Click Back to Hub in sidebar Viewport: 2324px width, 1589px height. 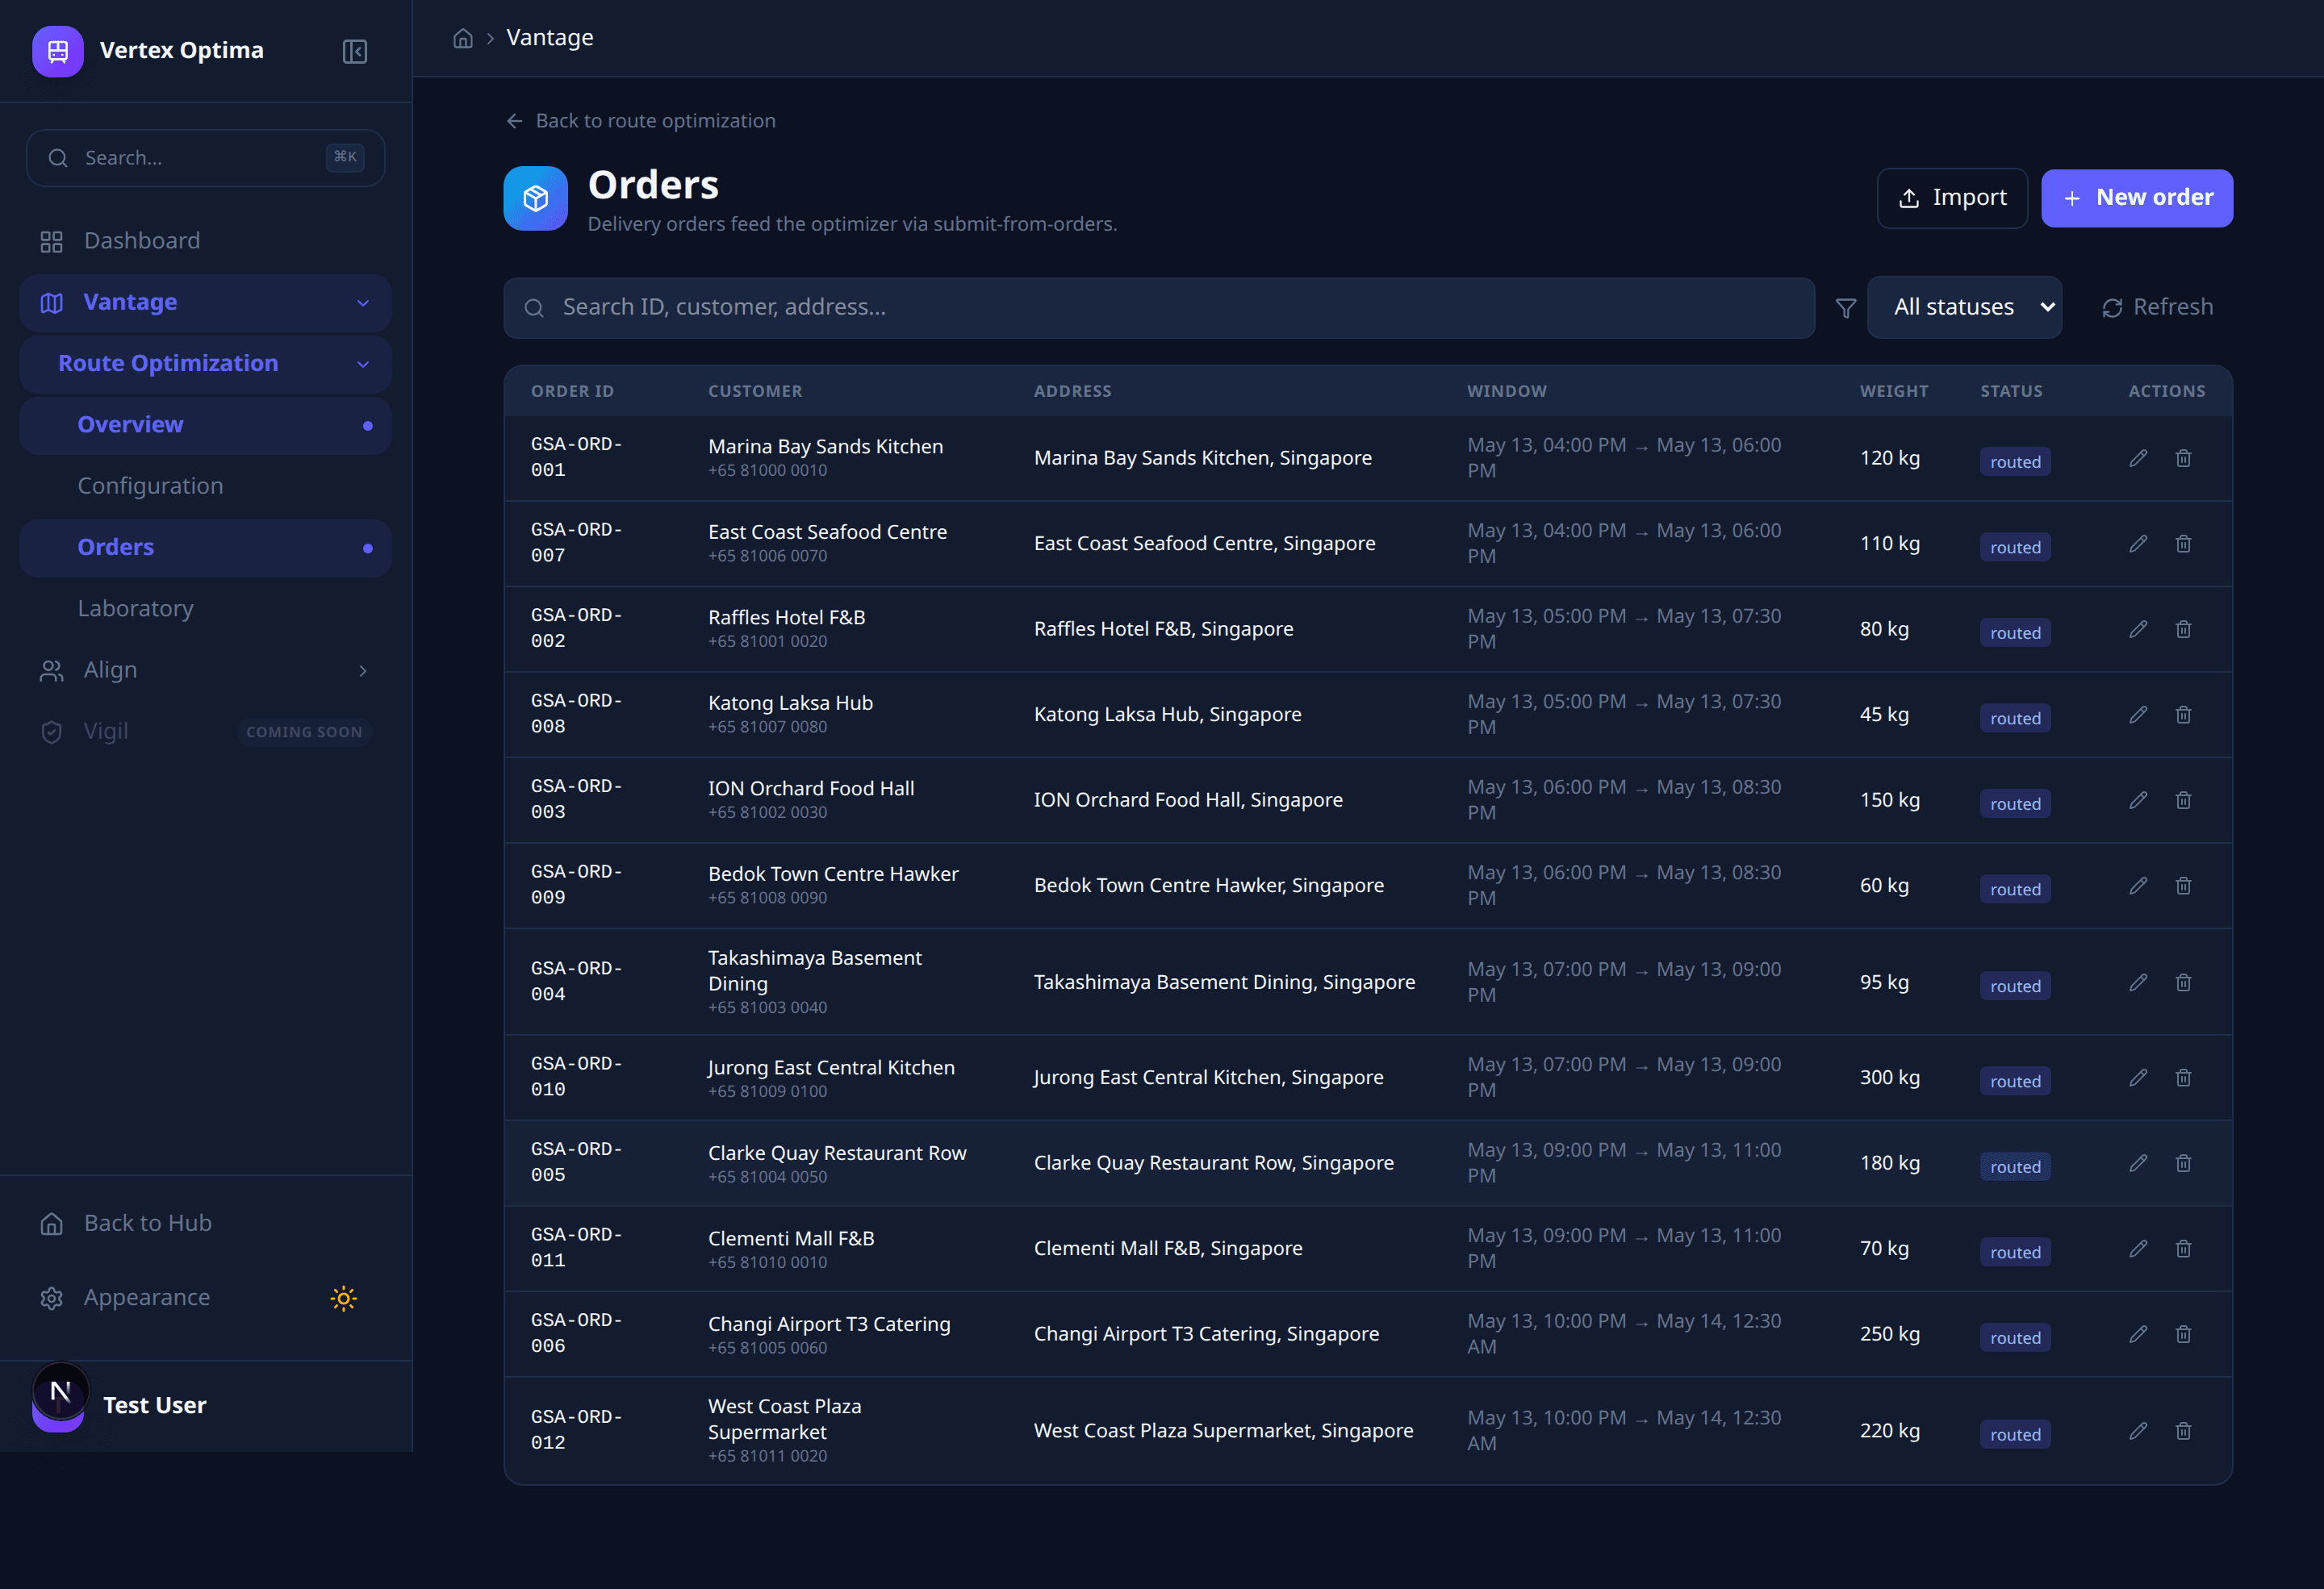tap(205, 1224)
